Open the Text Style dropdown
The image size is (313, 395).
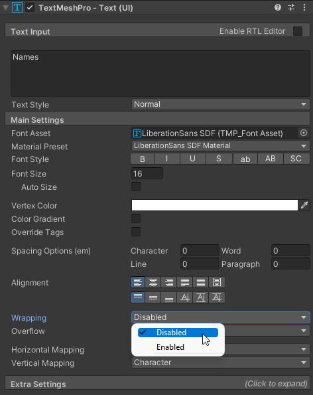220,104
